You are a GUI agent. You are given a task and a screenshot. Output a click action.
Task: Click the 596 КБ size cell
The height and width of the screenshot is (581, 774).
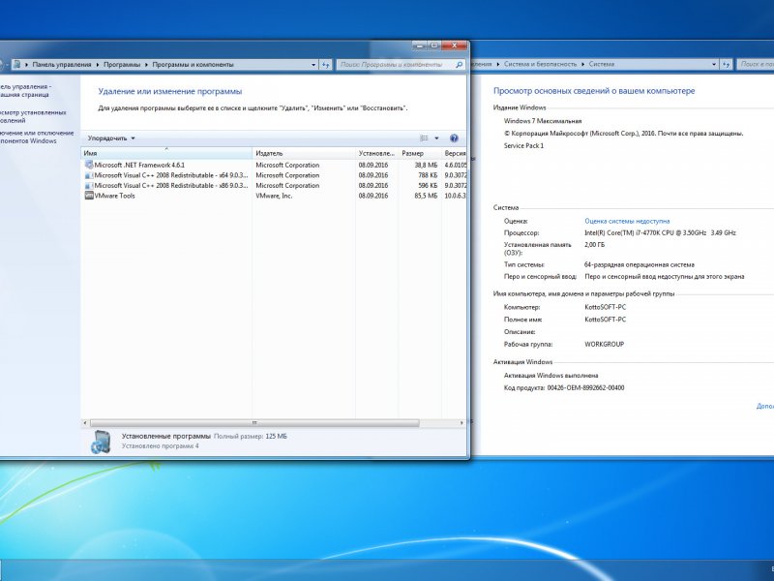pyautogui.click(x=428, y=186)
